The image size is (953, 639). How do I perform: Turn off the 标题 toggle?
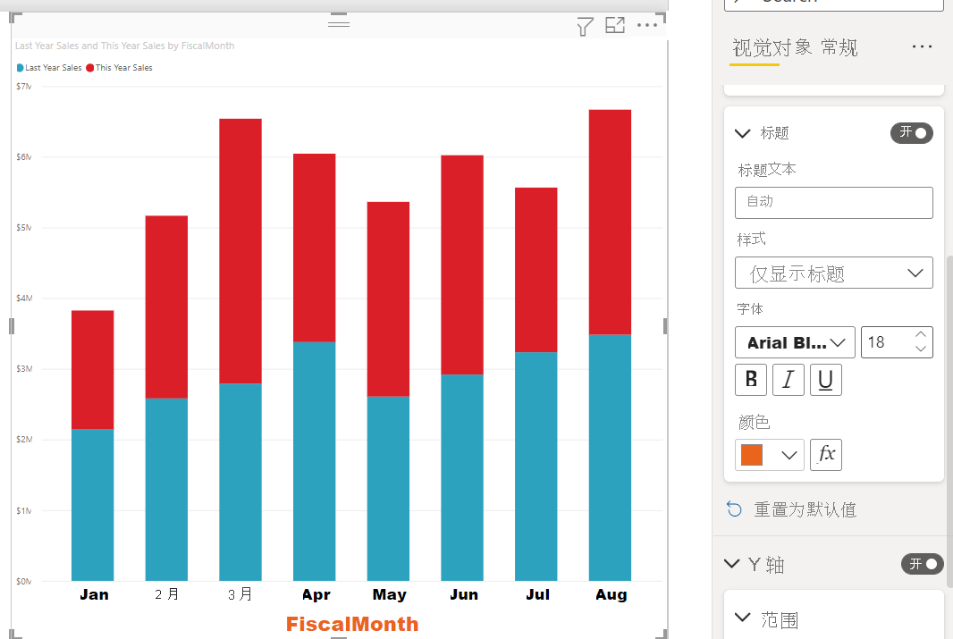tap(911, 133)
